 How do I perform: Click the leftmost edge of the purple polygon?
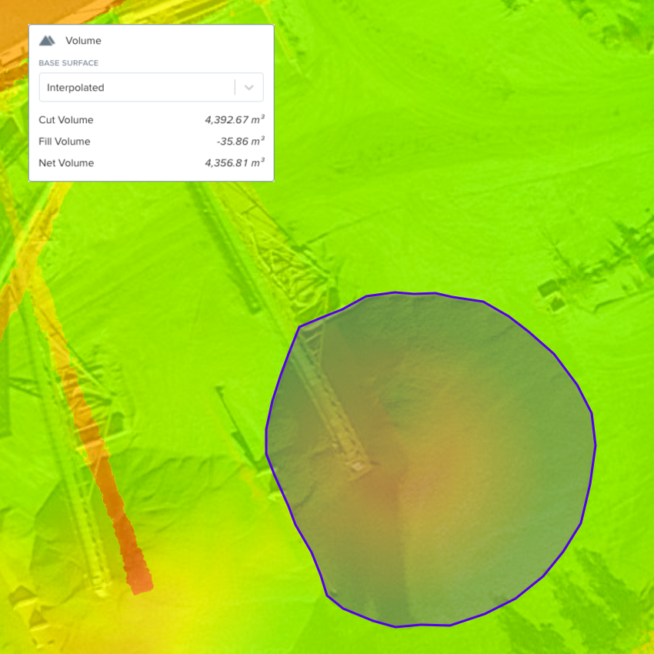[x=266, y=442]
